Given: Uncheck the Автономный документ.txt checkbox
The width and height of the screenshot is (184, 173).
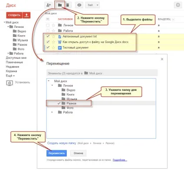Looking at the screenshot, I should (x=48, y=37).
